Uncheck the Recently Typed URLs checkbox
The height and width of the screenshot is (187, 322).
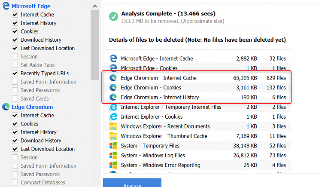(x=15, y=74)
